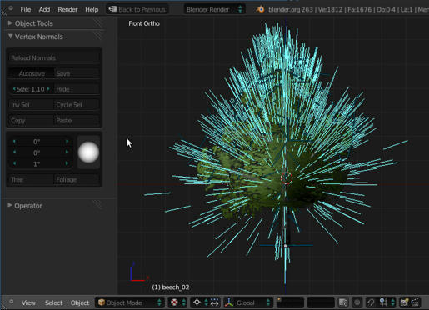This screenshot has height=310, width=429.
Task: Open the Global orientation dropdown
Action: pos(252,302)
